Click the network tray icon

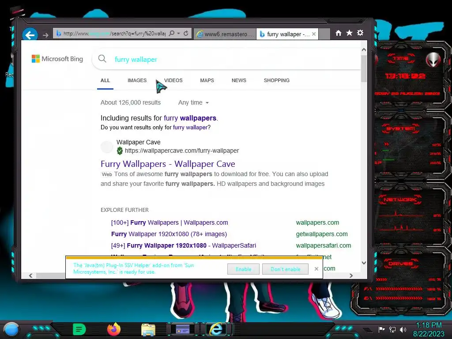(392, 329)
